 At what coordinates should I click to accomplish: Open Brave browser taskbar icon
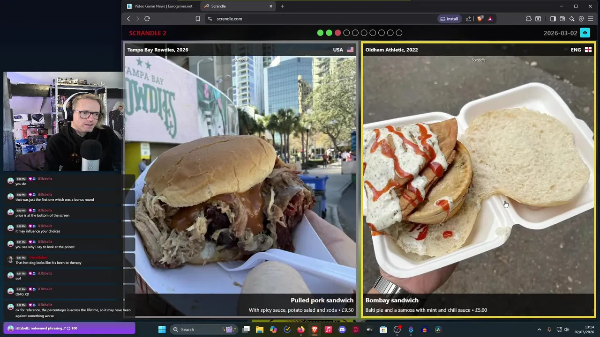tap(315, 330)
